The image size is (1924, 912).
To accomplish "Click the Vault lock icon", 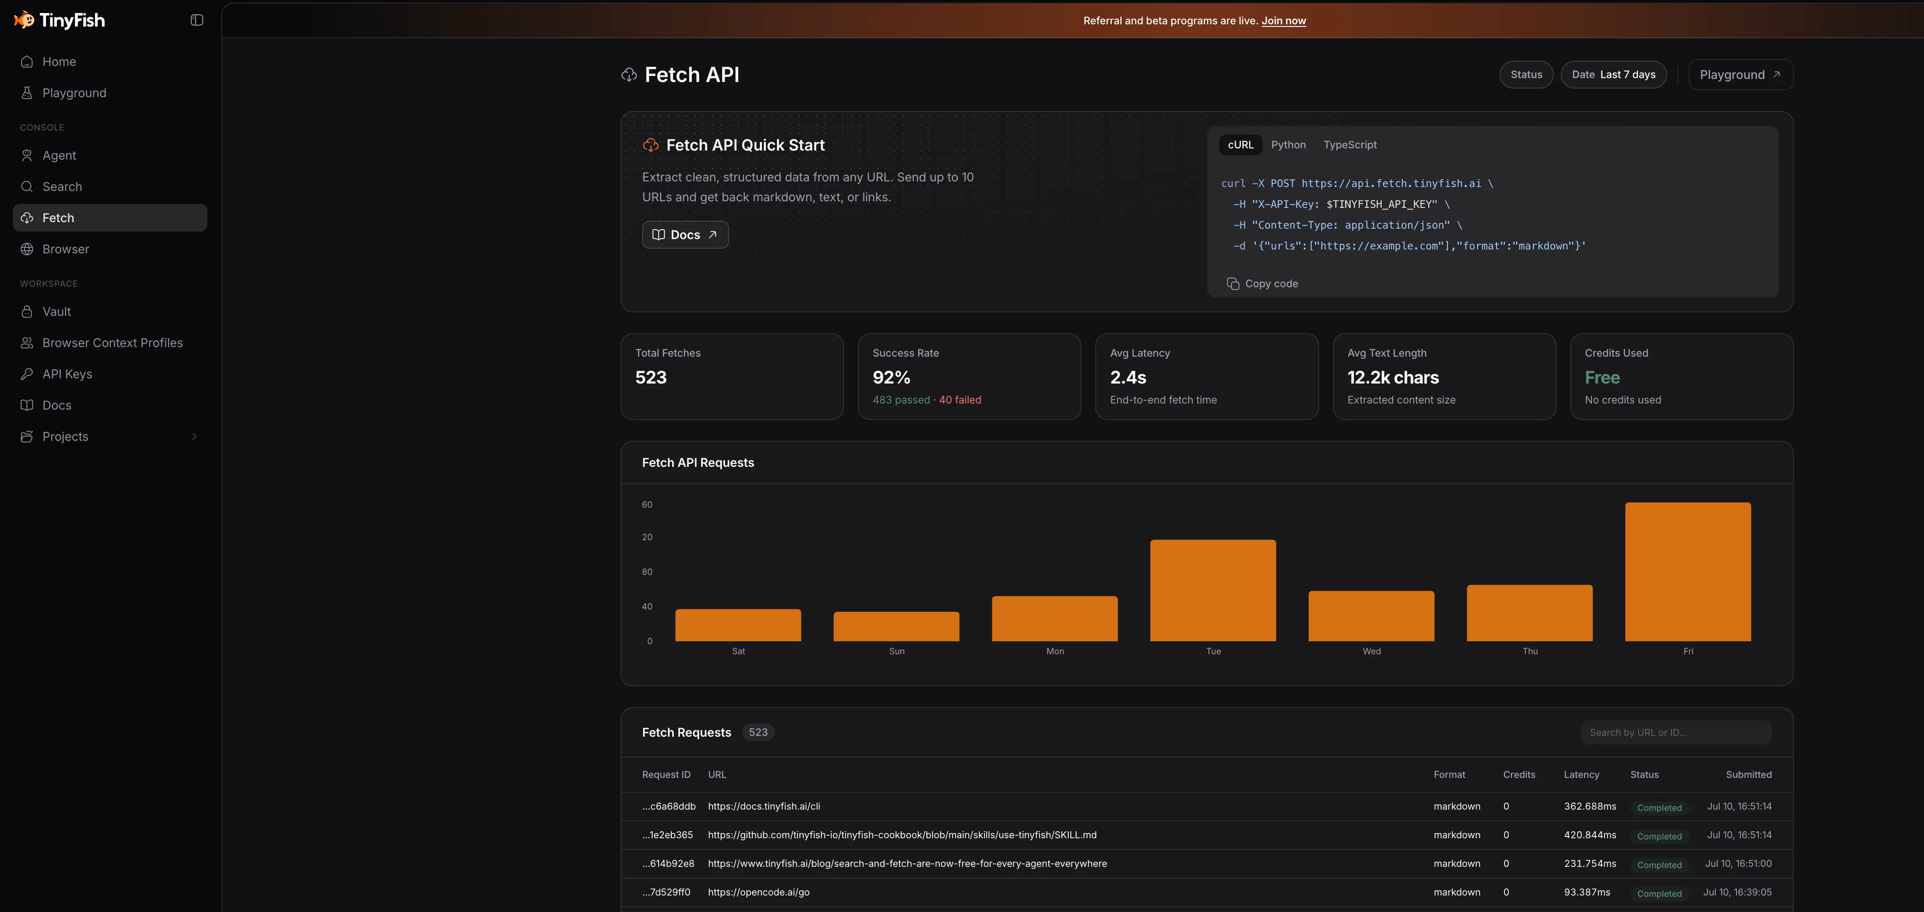I will pos(27,312).
